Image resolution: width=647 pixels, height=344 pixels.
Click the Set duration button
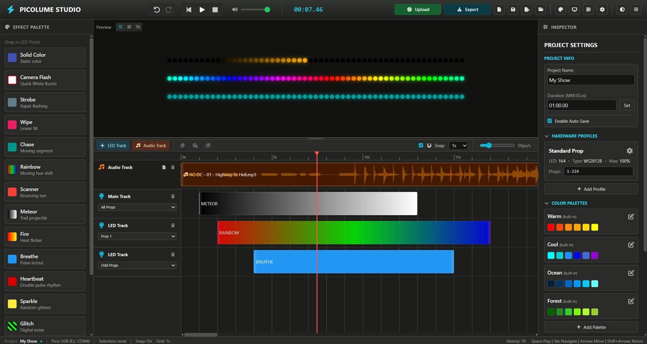627,105
